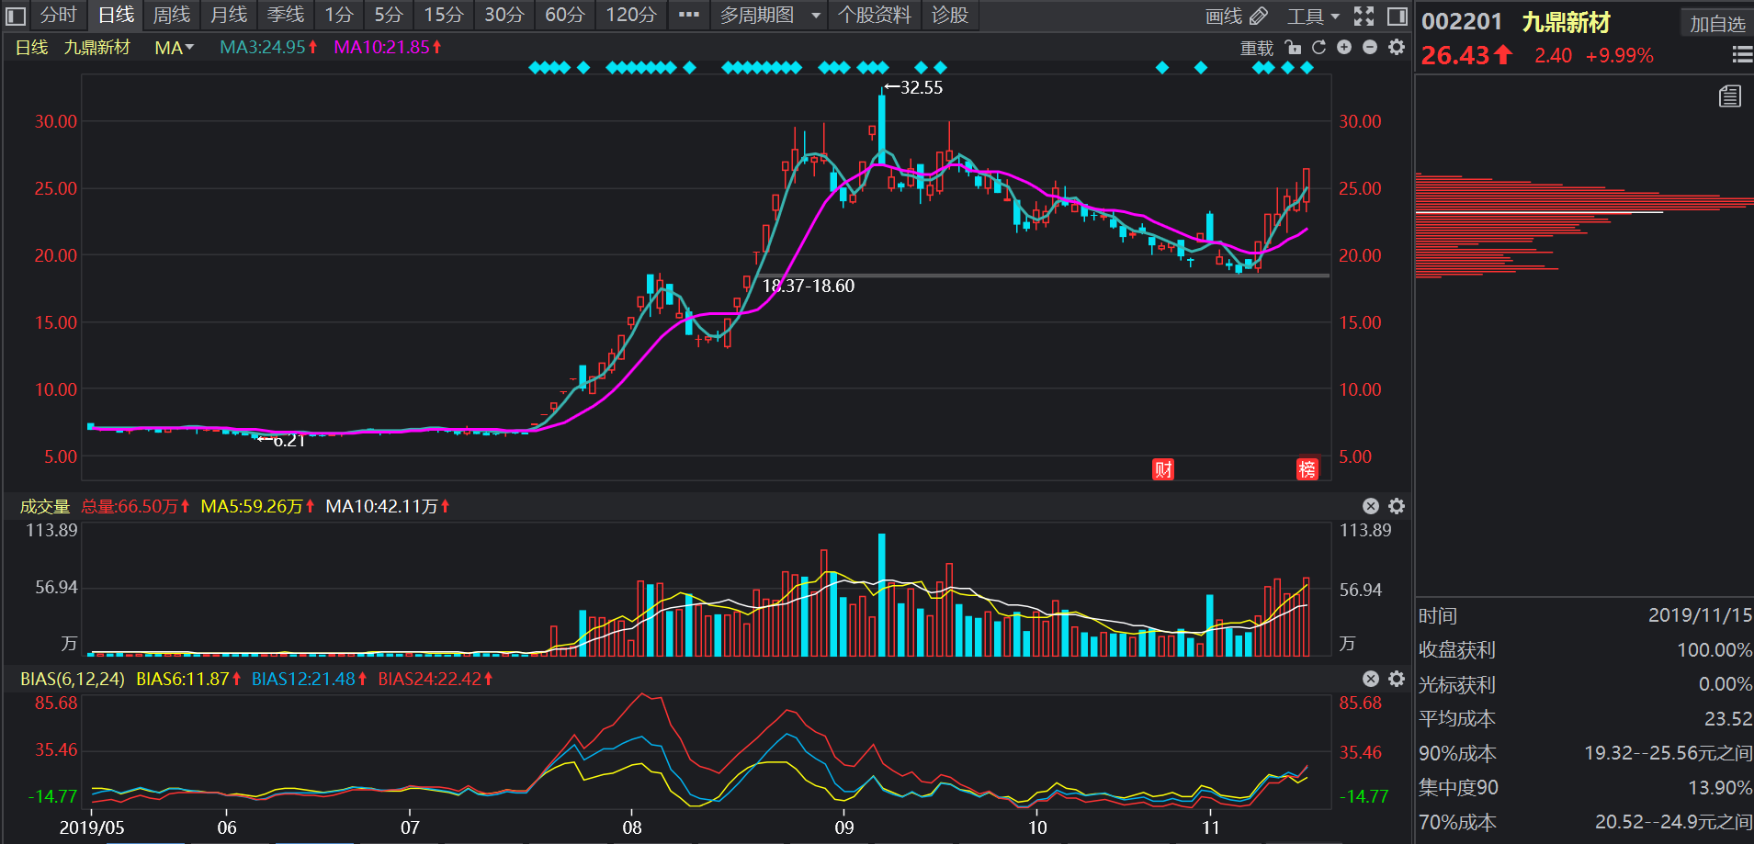The height and width of the screenshot is (844, 1754).
Task: Zoom out the chart with minus icon
Action: (1370, 47)
